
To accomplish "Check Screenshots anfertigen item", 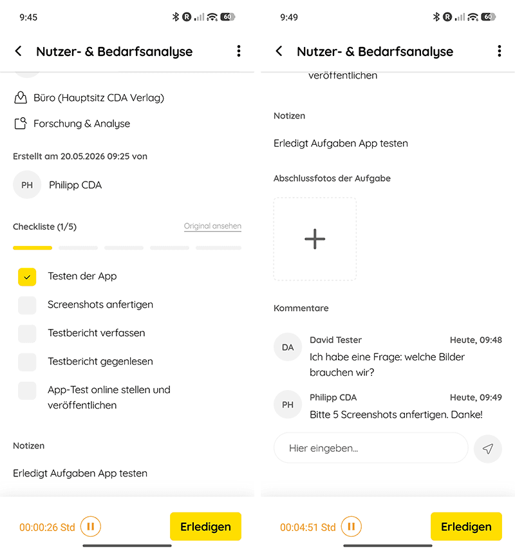I will pos(27,305).
